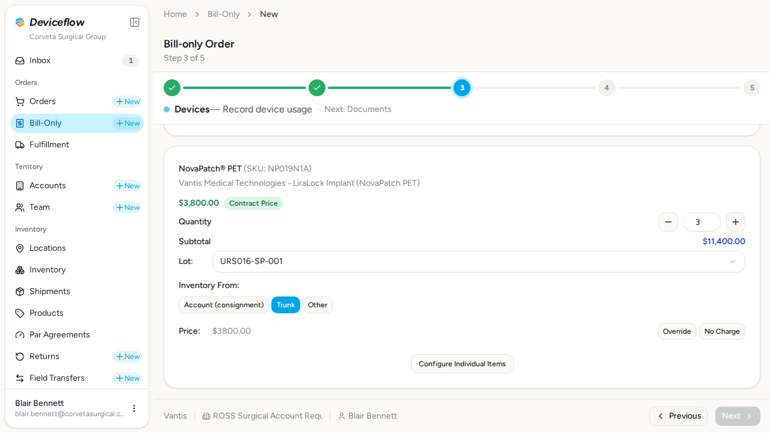
Task: Go to Orders page
Action: pos(43,102)
